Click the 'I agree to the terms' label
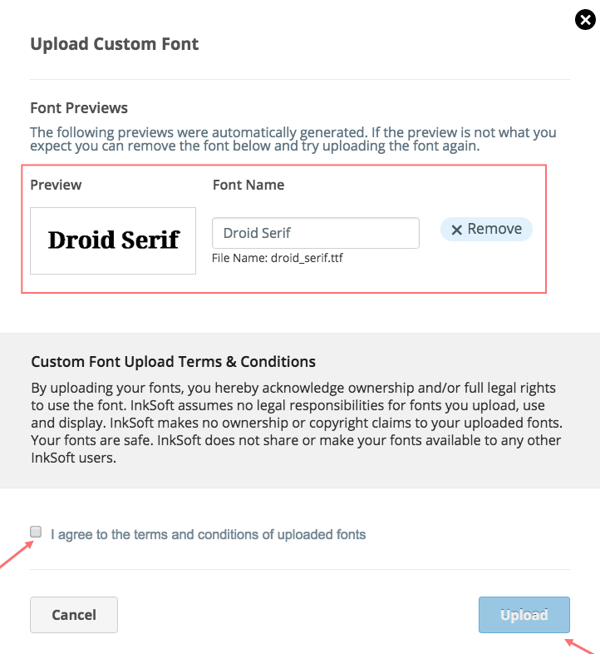Screen dimensions: 600x654 208,534
